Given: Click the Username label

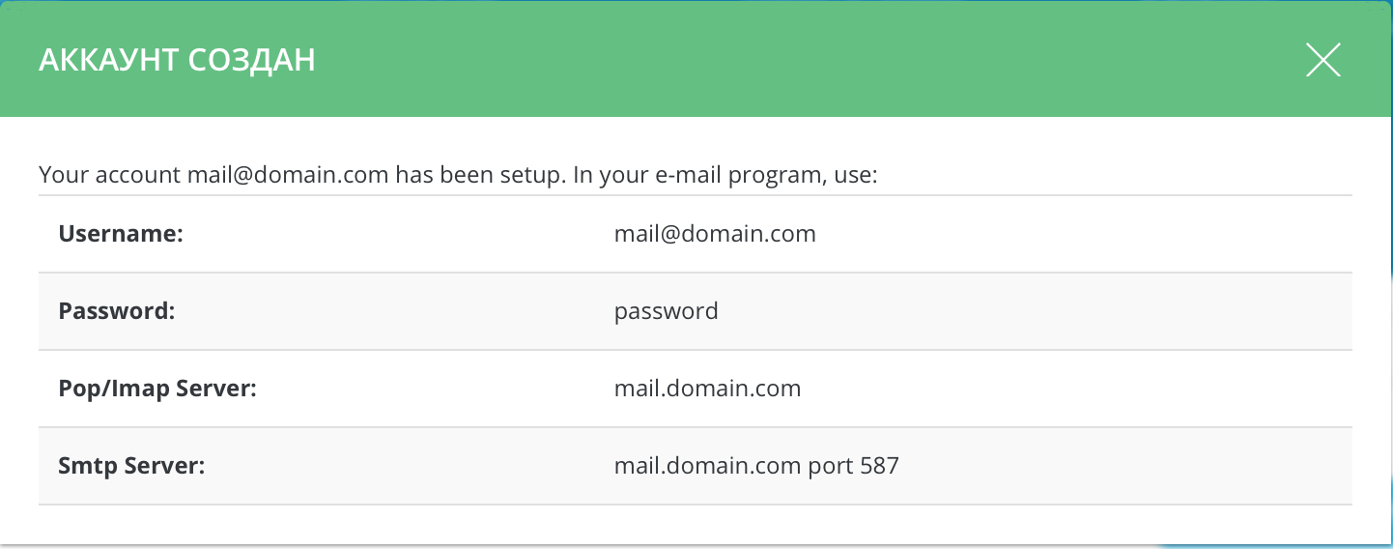Looking at the screenshot, I should point(121,234).
